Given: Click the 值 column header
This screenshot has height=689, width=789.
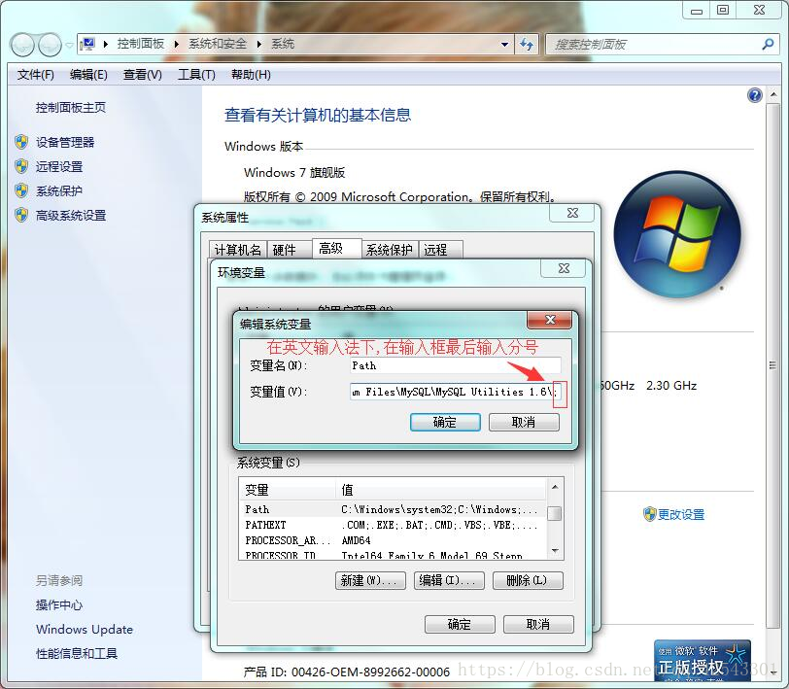Looking at the screenshot, I should pyautogui.click(x=441, y=489).
